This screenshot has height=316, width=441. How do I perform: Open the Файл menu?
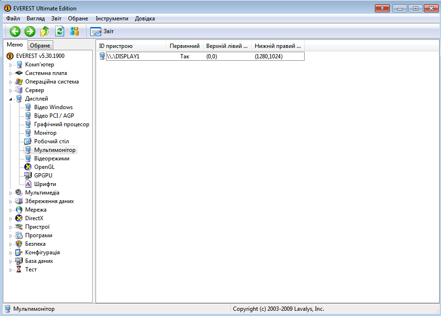(13, 19)
